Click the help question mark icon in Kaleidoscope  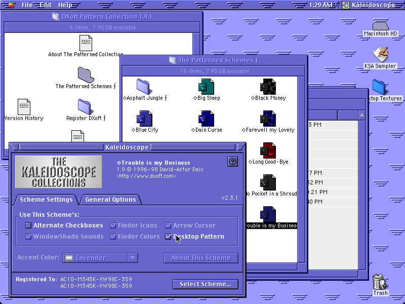pos(232,162)
